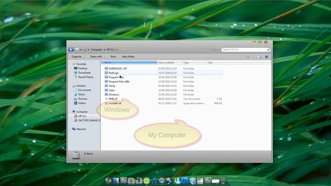The width and height of the screenshot is (331, 186).
Task: Click the magnifier icon in search box
Action: [268, 50]
